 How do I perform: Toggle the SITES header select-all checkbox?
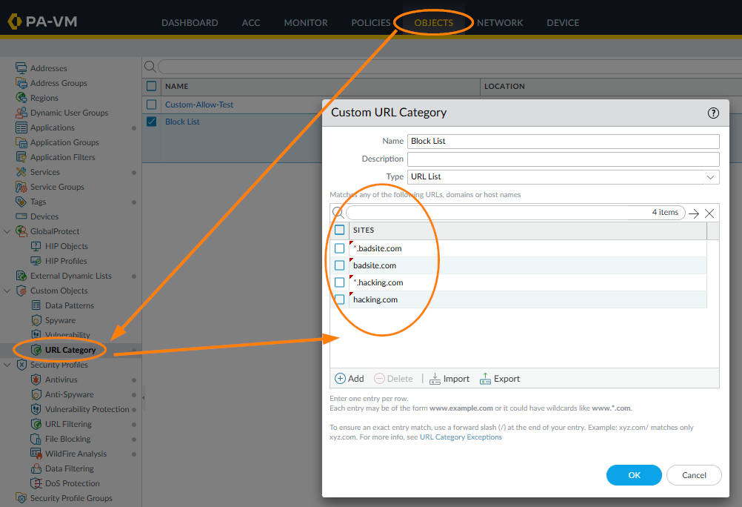tap(339, 230)
